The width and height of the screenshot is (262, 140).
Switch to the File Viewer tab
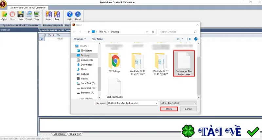(x=75, y=134)
